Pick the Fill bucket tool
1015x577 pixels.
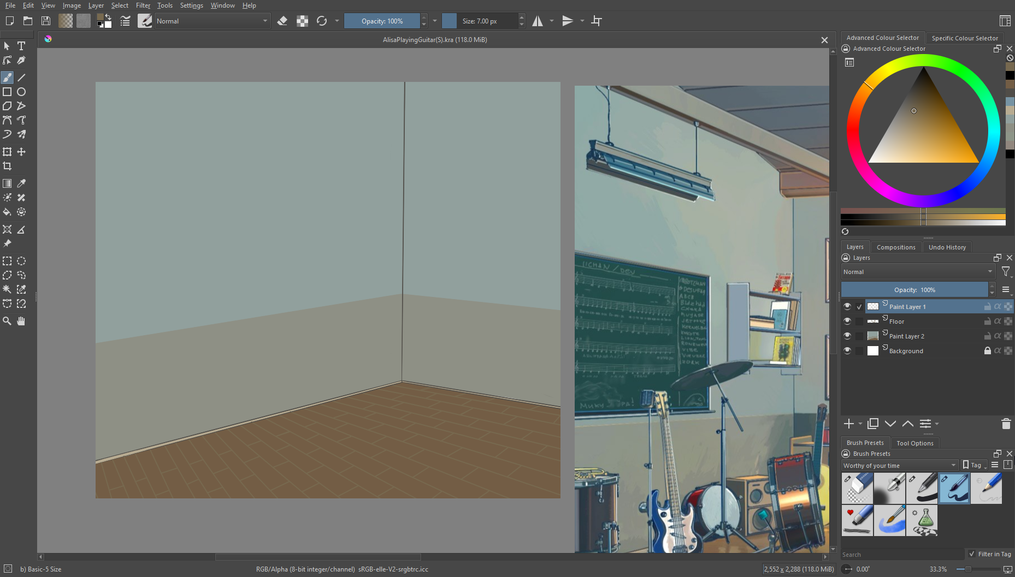pyautogui.click(x=7, y=212)
